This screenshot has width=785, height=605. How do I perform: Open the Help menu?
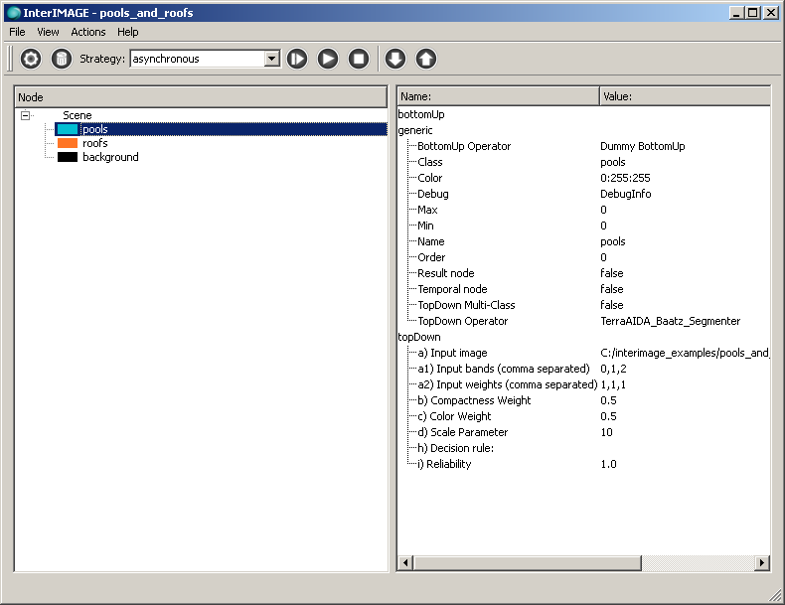[128, 32]
